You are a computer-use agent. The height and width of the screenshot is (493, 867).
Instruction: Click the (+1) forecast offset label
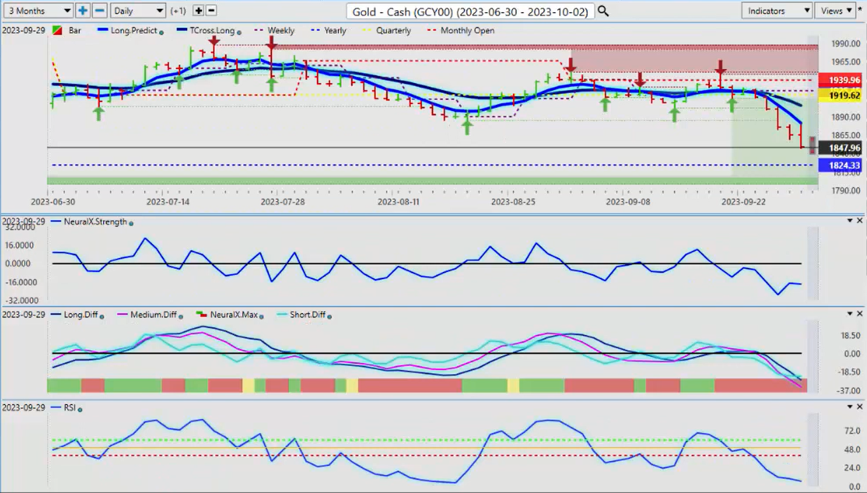pyautogui.click(x=178, y=11)
